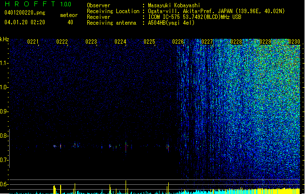Click the date stamp 04.01.20 02:20
Screen dimensions: 305x194
point(25,22)
